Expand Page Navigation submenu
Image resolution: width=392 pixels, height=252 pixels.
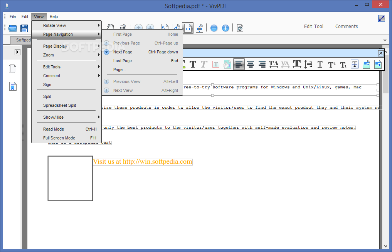click(x=66, y=34)
